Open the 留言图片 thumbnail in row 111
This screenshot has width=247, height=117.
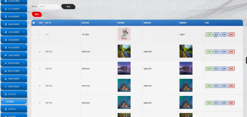[x=124, y=34]
